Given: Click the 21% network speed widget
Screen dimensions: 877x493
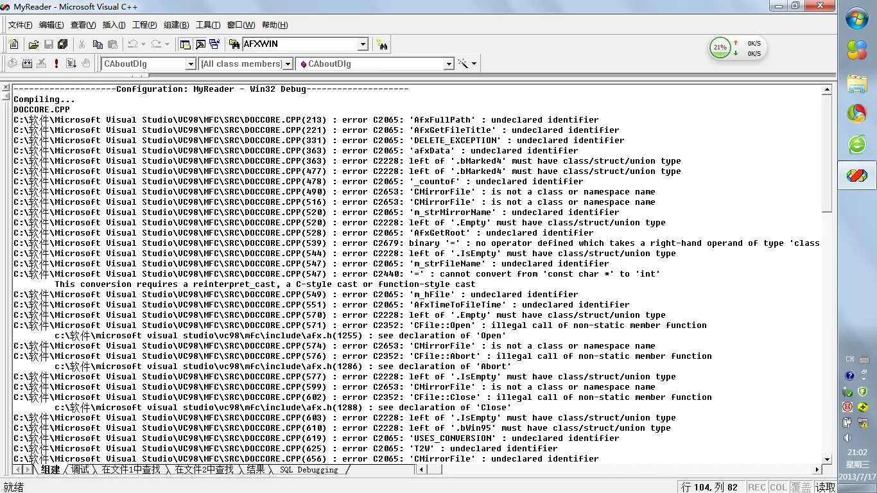Looking at the screenshot, I should coord(737,48).
